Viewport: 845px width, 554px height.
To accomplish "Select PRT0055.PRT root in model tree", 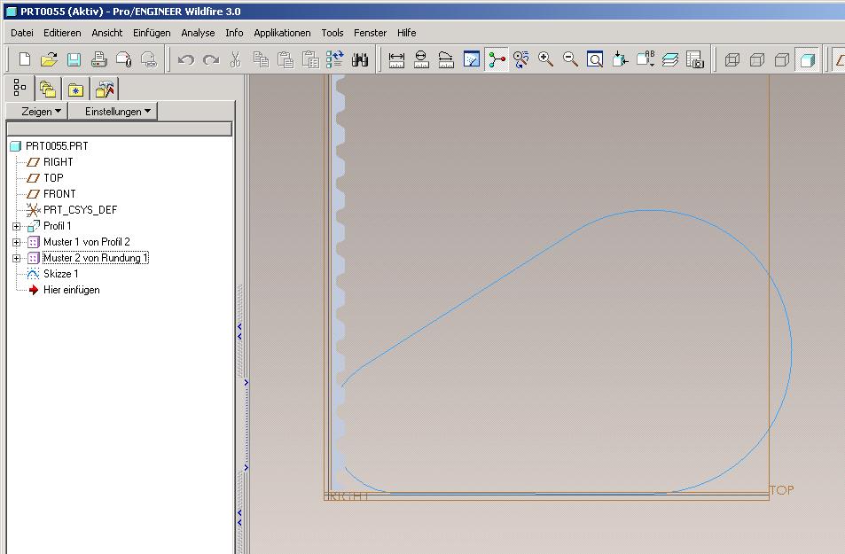I will pos(57,146).
